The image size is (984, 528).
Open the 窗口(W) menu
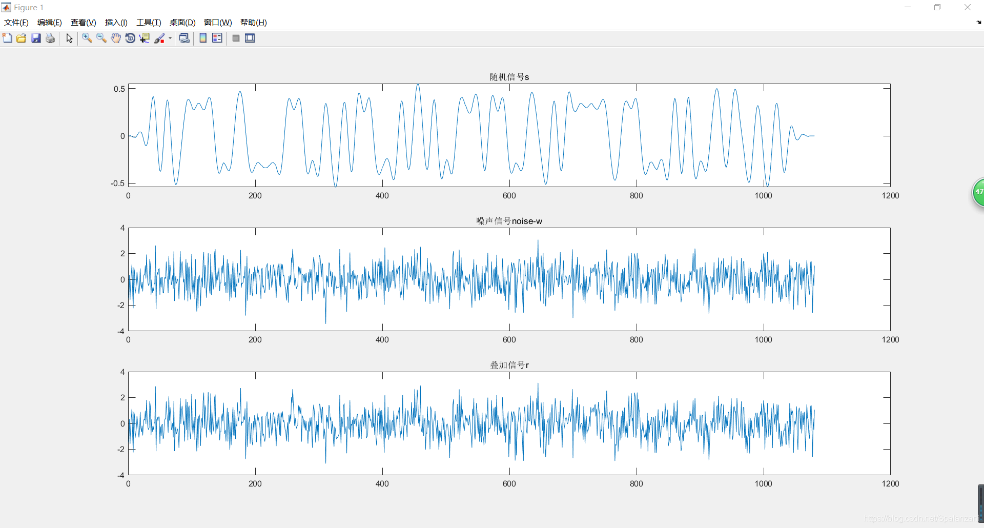(218, 23)
